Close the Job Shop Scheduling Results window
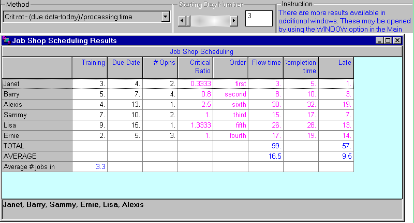 [x=397, y=40]
